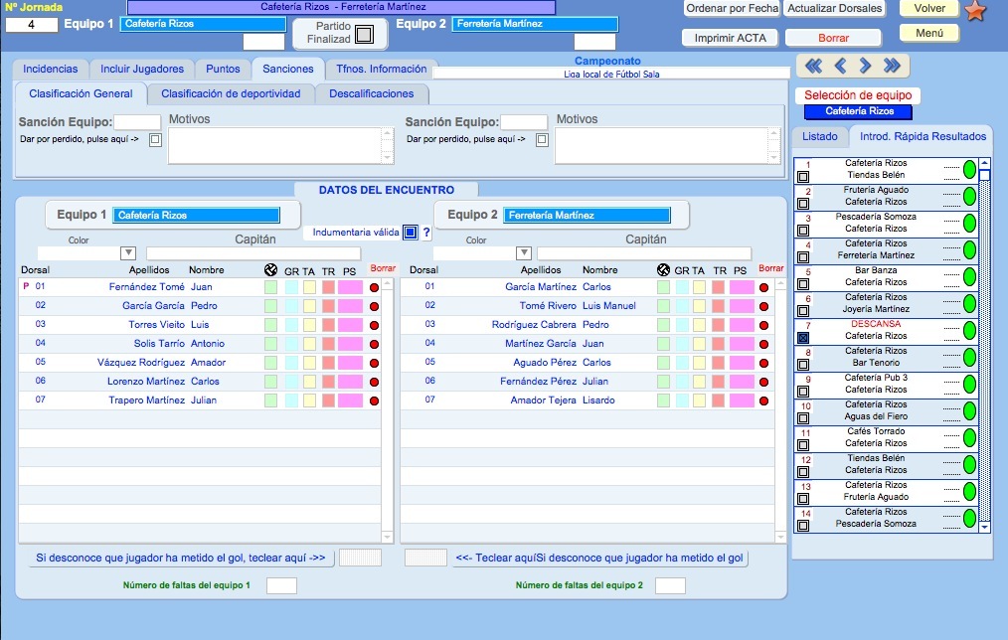Click the Imprimir ACTA button
This screenshot has height=640, width=1008.
[731, 38]
